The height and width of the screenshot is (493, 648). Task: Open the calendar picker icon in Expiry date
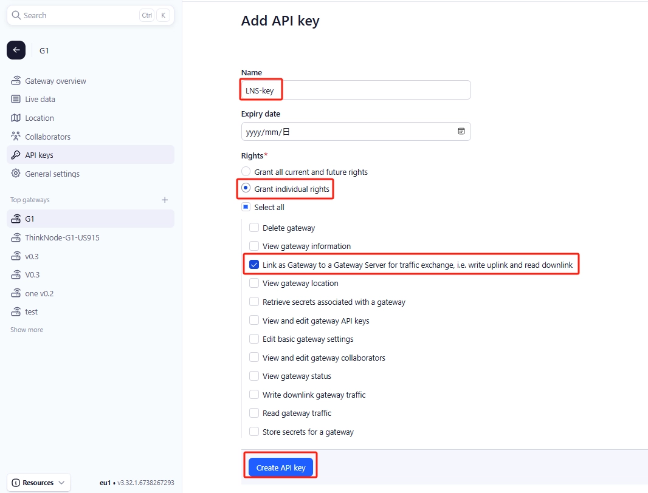(461, 131)
